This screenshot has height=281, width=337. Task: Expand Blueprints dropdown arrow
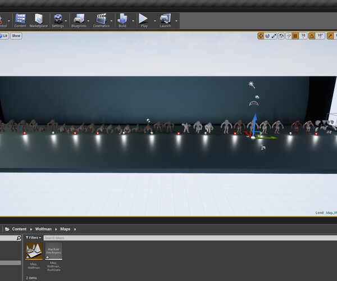click(88, 21)
